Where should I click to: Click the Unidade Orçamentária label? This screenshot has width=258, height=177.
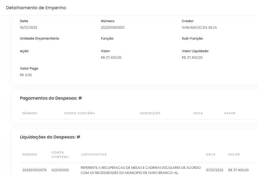39,39
